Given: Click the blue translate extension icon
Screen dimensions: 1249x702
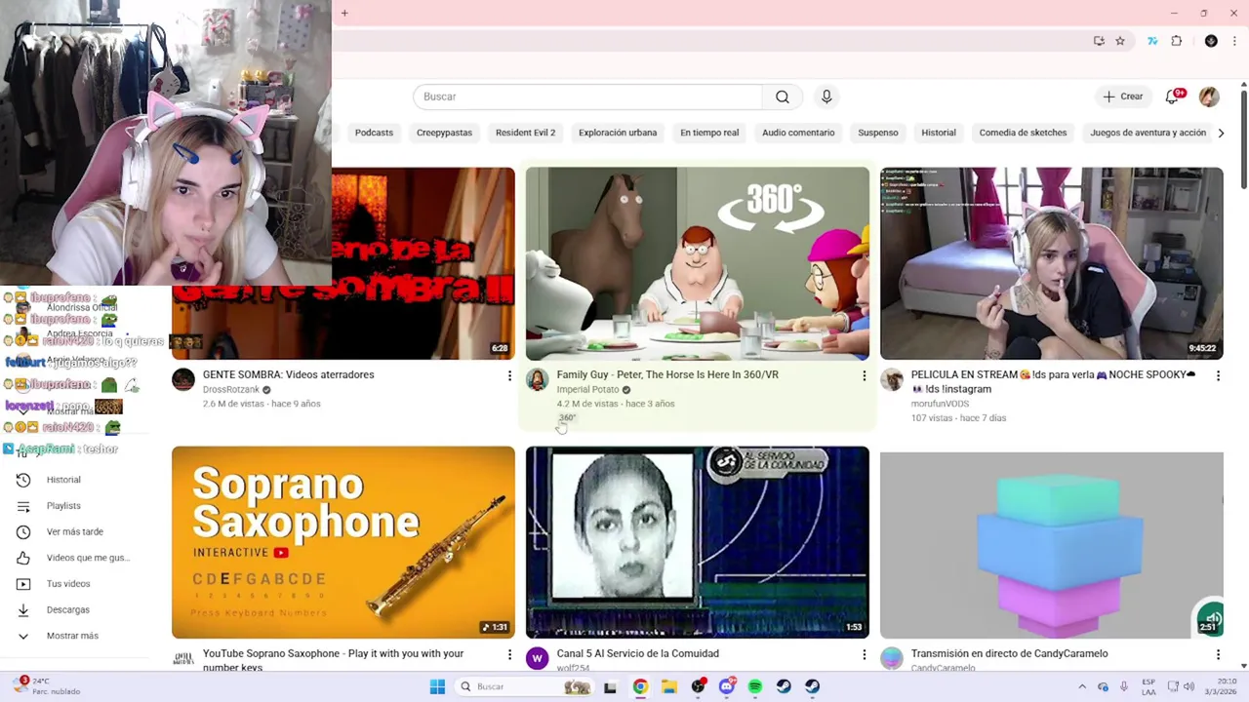Looking at the screenshot, I should pyautogui.click(x=1152, y=41).
